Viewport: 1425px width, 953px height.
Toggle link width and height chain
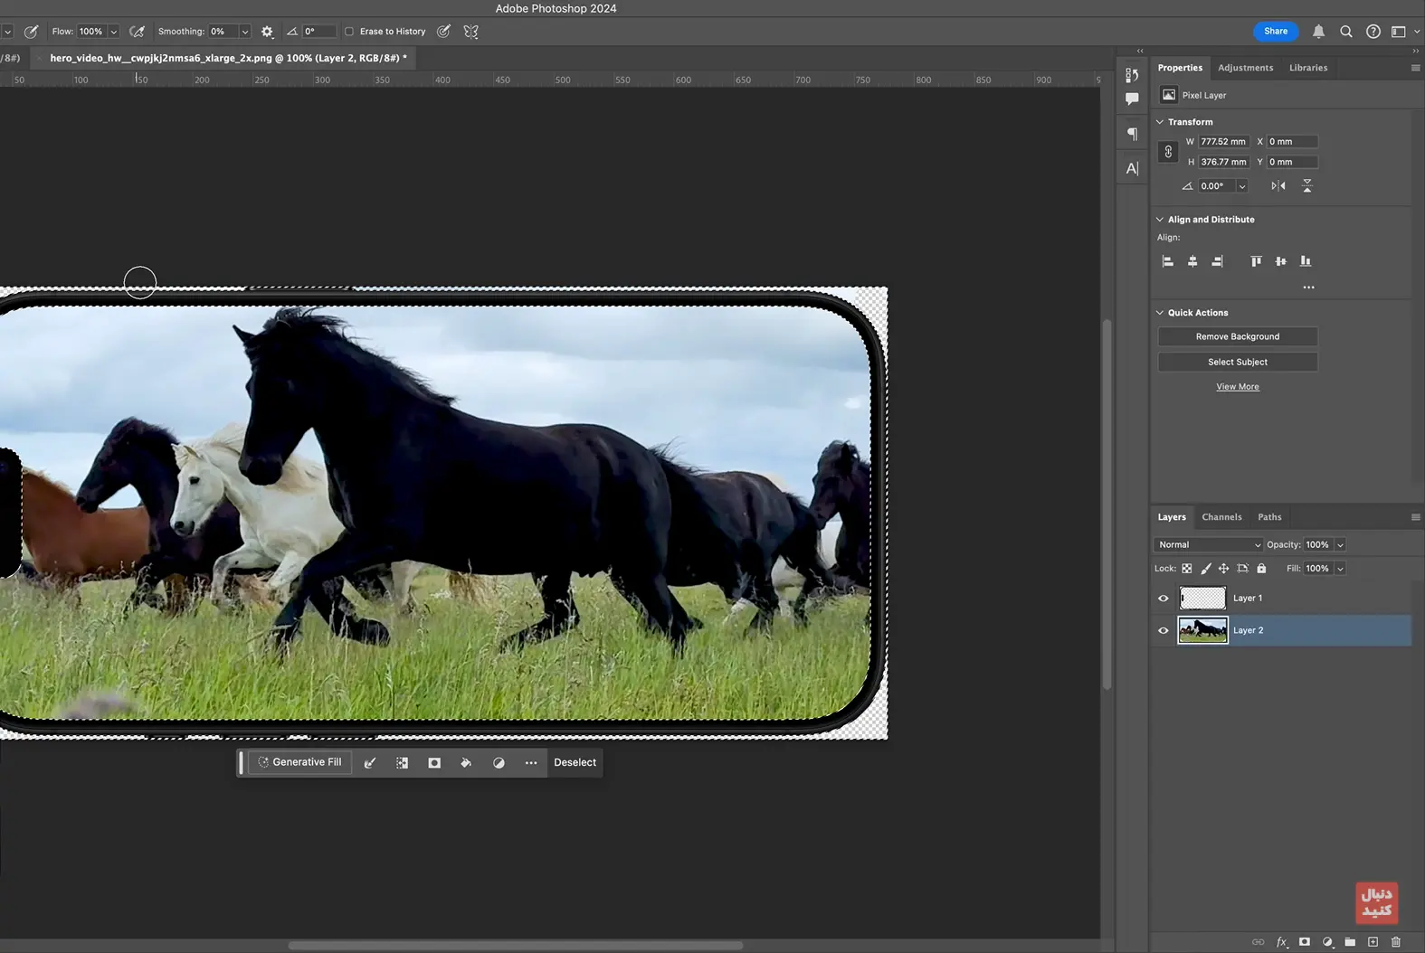tap(1168, 152)
